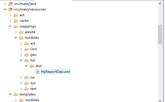Click the hxl folder icon
Viewport: 165px width, 102px height.
[27, 60]
